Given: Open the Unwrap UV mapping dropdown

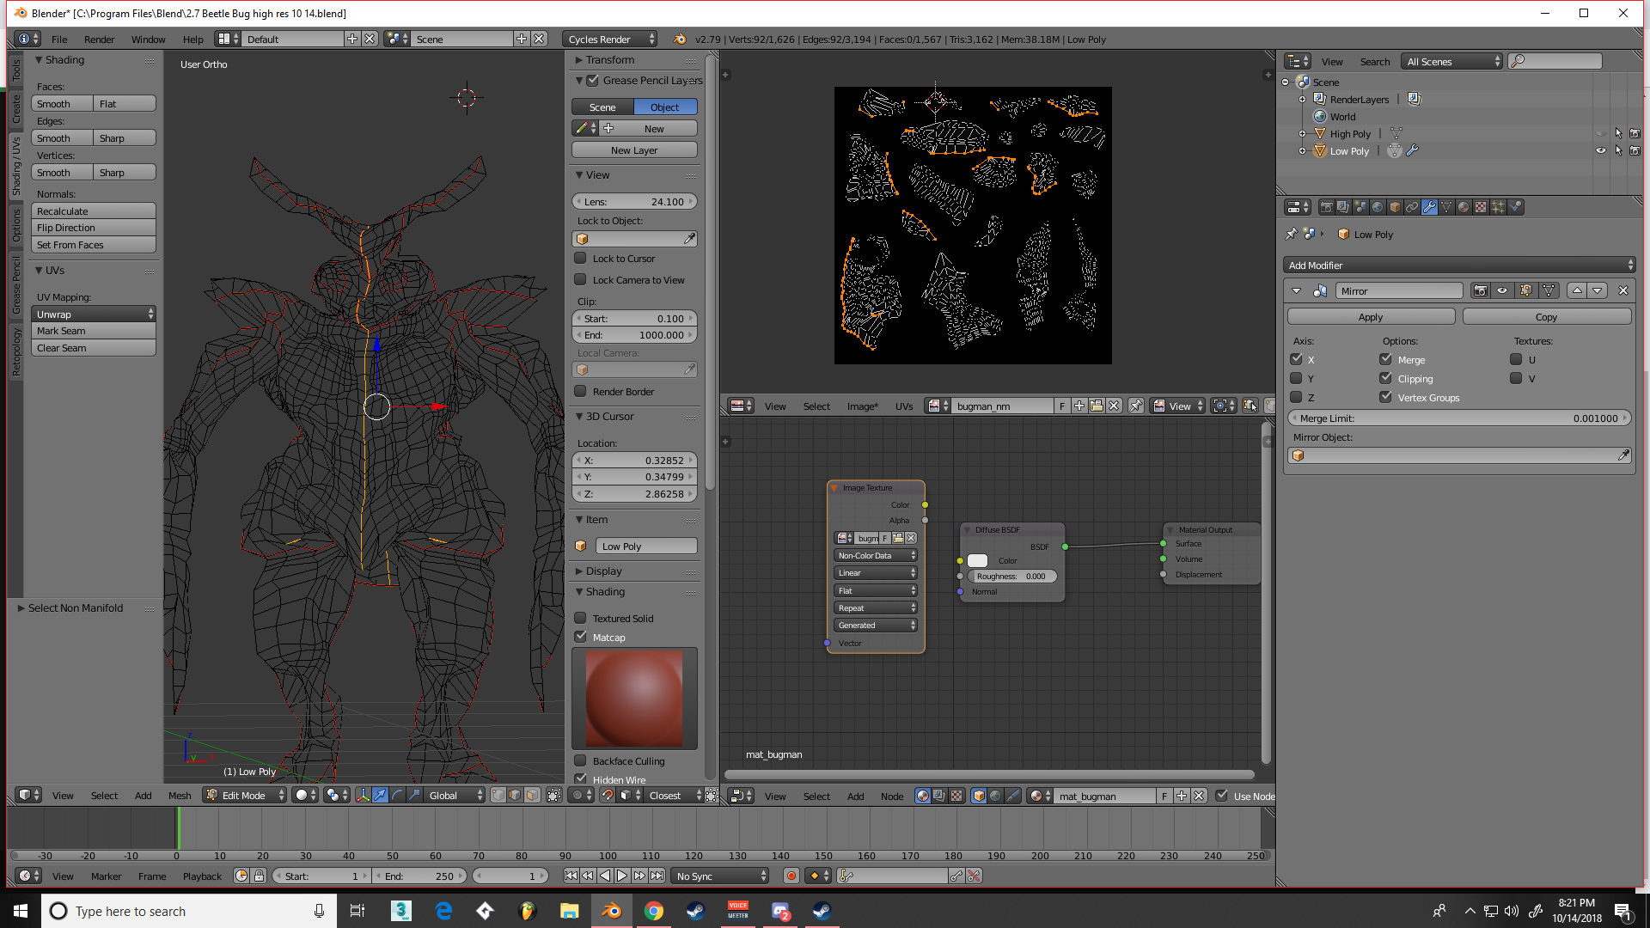Looking at the screenshot, I should [x=94, y=314].
